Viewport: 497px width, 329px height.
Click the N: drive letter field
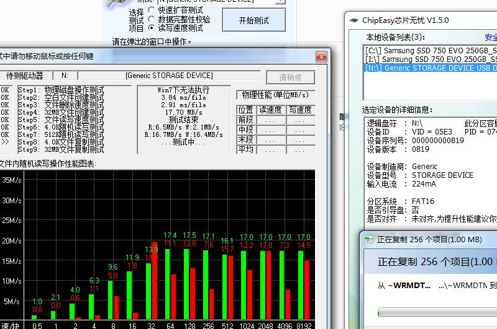[65, 76]
